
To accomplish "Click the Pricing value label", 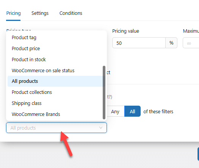I will [x=125, y=31].
